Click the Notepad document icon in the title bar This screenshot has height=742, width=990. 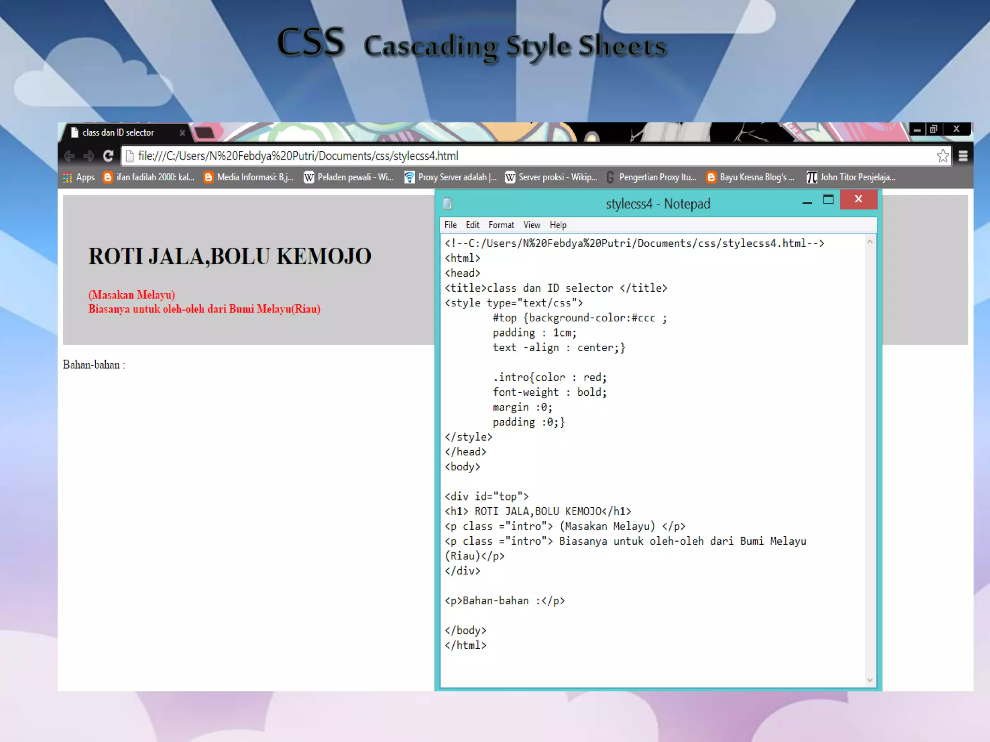(448, 203)
